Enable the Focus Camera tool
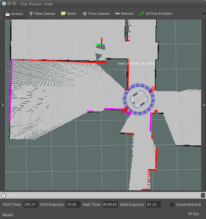Viewport: 206px width, 219px height. point(96,13)
